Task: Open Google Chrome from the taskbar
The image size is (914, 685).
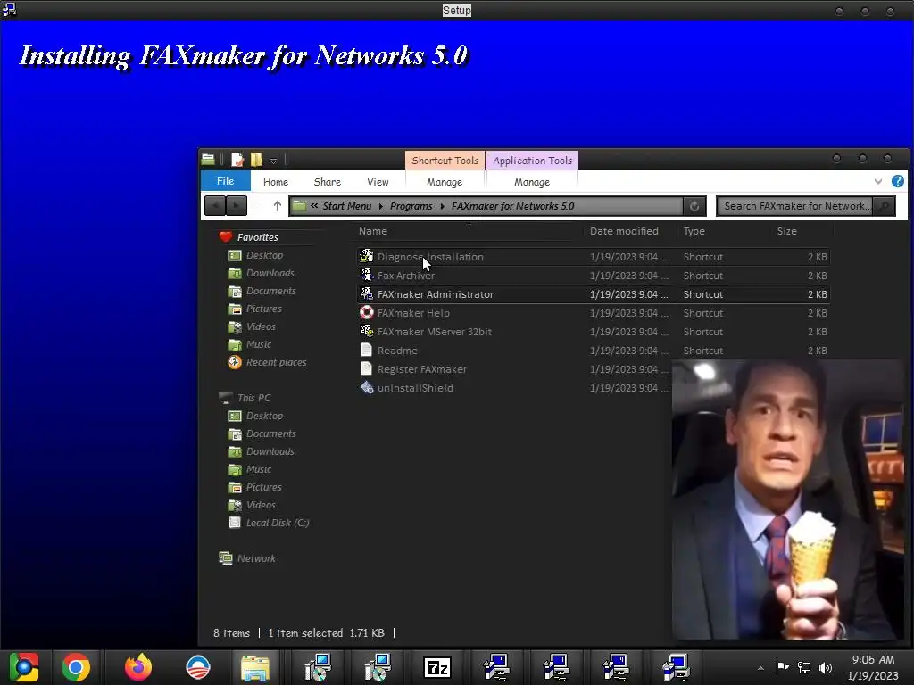Action: click(x=76, y=667)
